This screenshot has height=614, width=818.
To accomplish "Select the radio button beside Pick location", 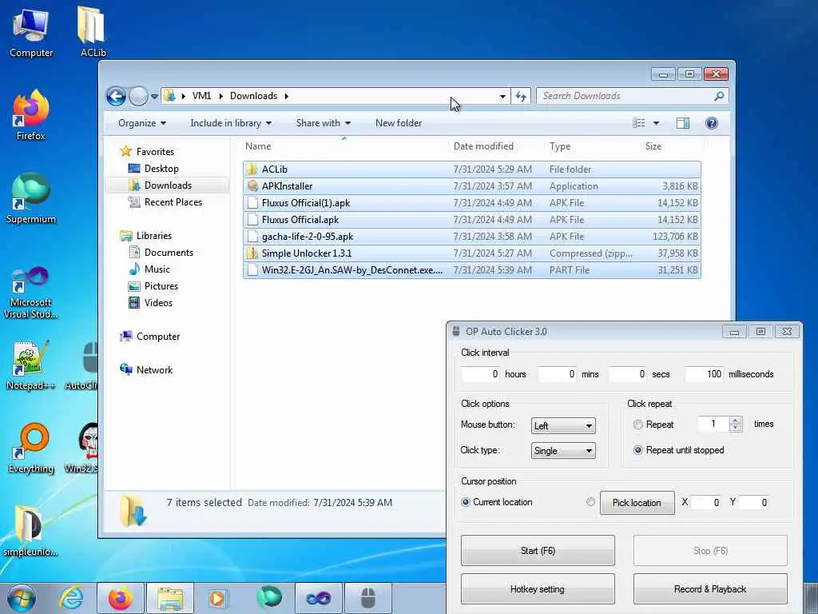I will (590, 502).
